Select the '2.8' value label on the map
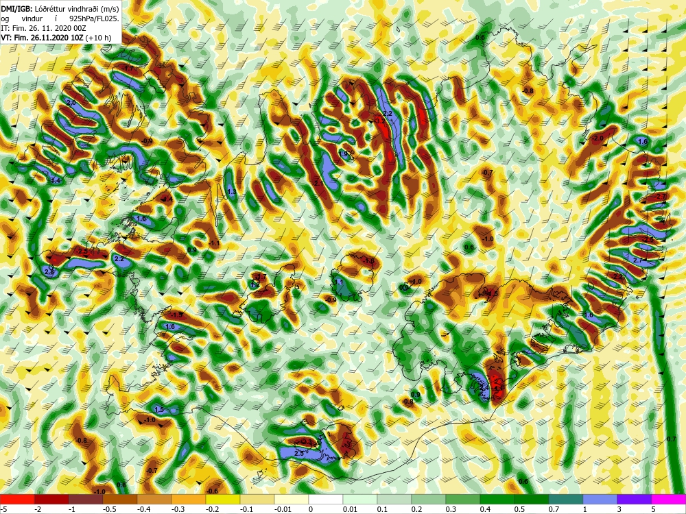Viewport: 686px width, 514px height. tap(49, 272)
